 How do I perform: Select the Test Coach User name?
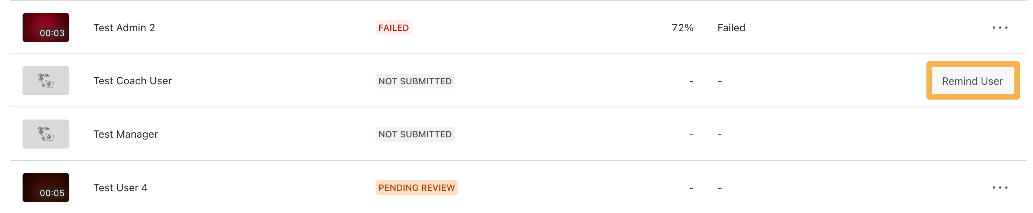click(x=132, y=81)
